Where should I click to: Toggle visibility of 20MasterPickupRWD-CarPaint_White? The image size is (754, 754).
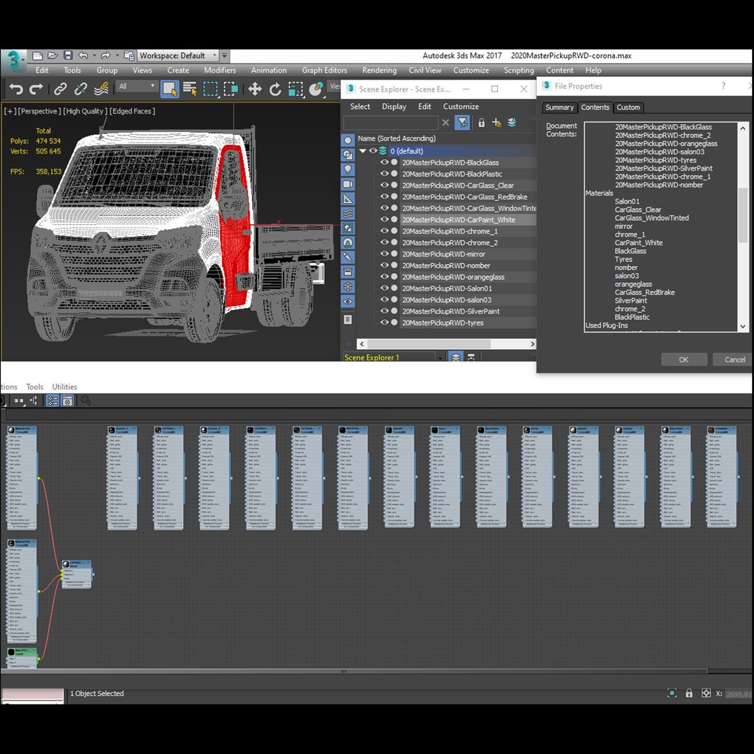pyautogui.click(x=383, y=219)
